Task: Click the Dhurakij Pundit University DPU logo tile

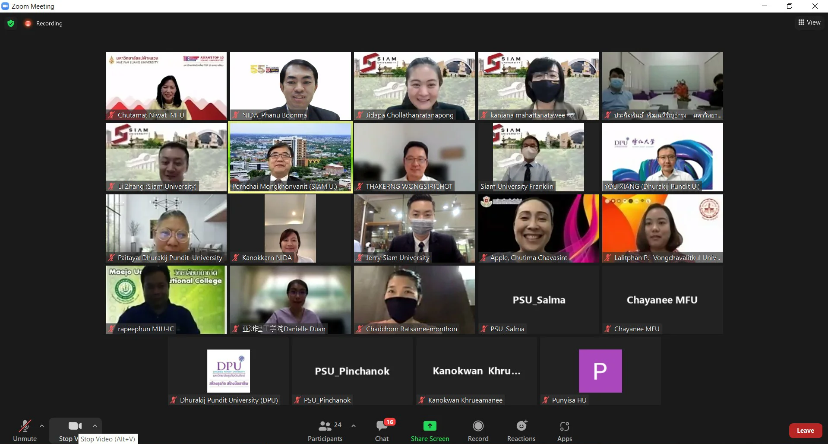Action: pos(228,371)
